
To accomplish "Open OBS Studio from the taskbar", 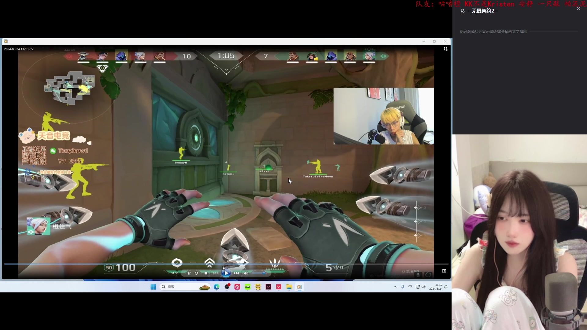I will [x=227, y=287].
